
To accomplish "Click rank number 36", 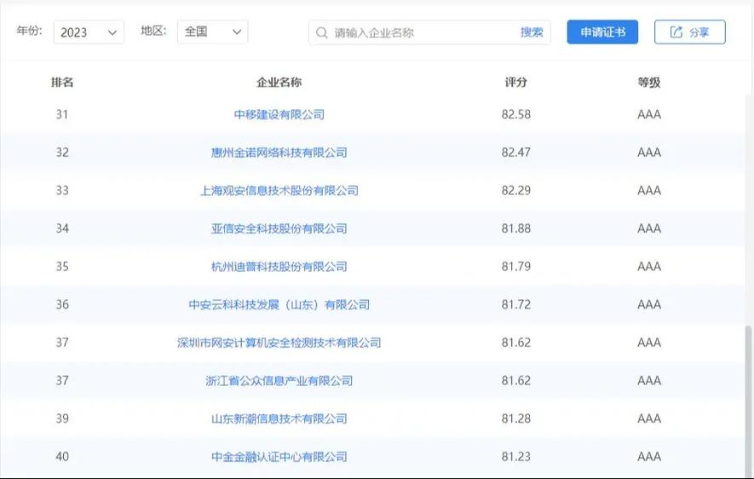I will (x=62, y=304).
